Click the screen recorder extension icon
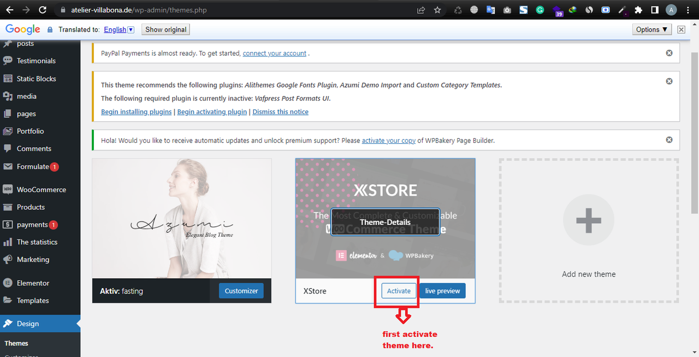Image resolution: width=699 pixels, height=357 pixels. tap(606, 10)
